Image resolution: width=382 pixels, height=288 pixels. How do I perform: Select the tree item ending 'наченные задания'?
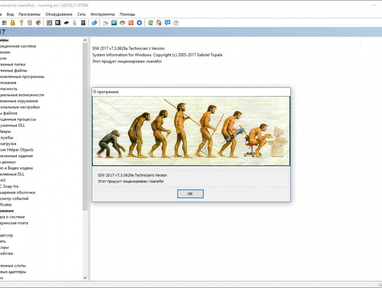(x=16, y=156)
